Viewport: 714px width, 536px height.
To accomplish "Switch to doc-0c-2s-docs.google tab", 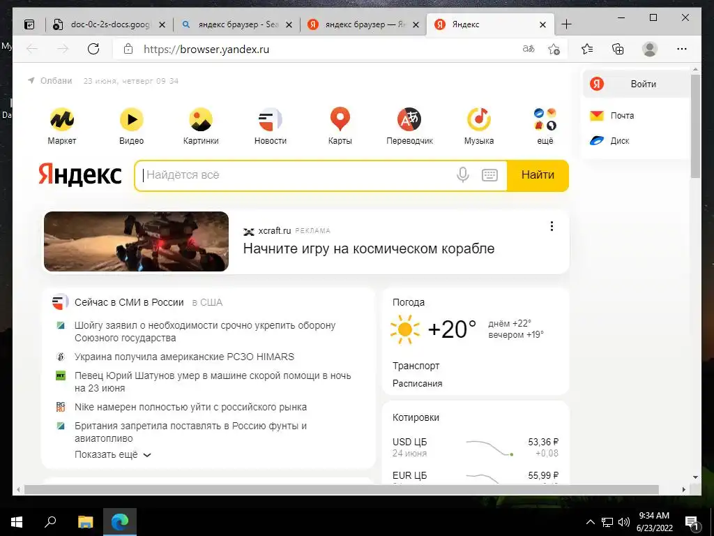I will coord(109,24).
